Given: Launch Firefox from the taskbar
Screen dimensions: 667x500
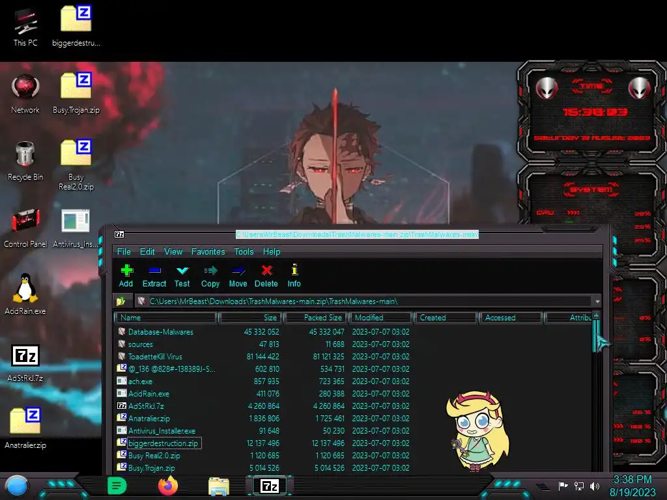Looking at the screenshot, I should (x=168, y=486).
